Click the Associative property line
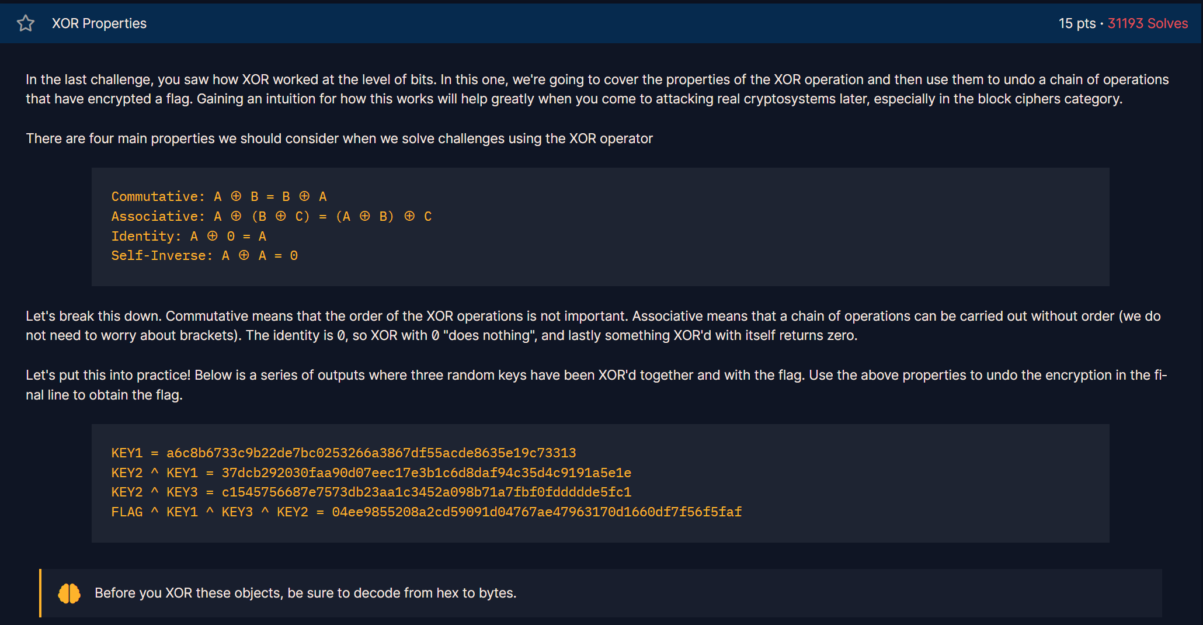The height and width of the screenshot is (625, 1203). (272, 216)
